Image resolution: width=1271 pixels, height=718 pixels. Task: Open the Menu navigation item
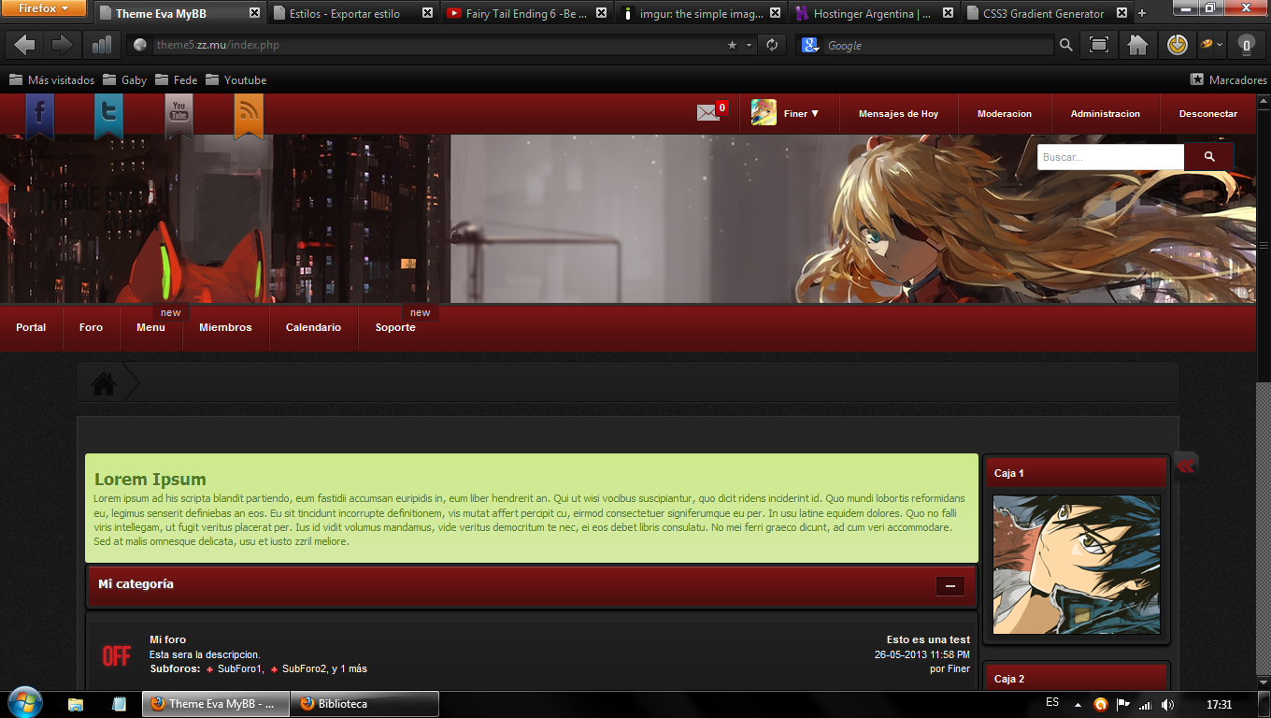(x=150, y=327)
